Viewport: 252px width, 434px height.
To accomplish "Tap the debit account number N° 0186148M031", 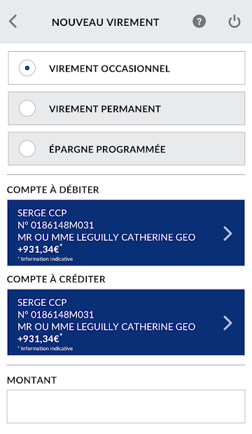I will 56,225.
